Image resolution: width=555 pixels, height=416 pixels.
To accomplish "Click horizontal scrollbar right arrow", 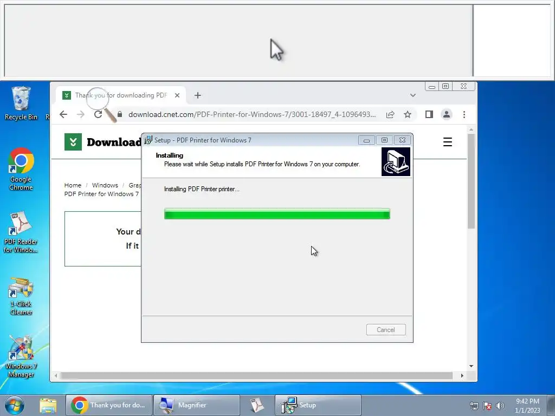I will pyautogui.click(x=462, y=375).
